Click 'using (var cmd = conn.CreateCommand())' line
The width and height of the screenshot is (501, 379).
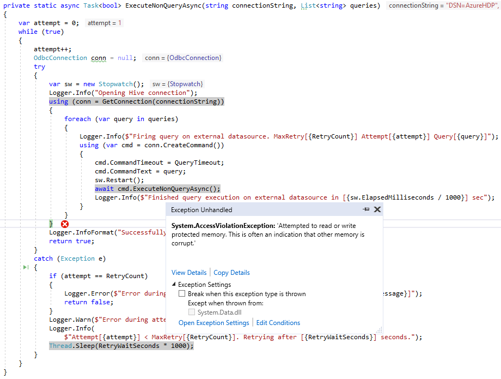click(x=151, y=145)
